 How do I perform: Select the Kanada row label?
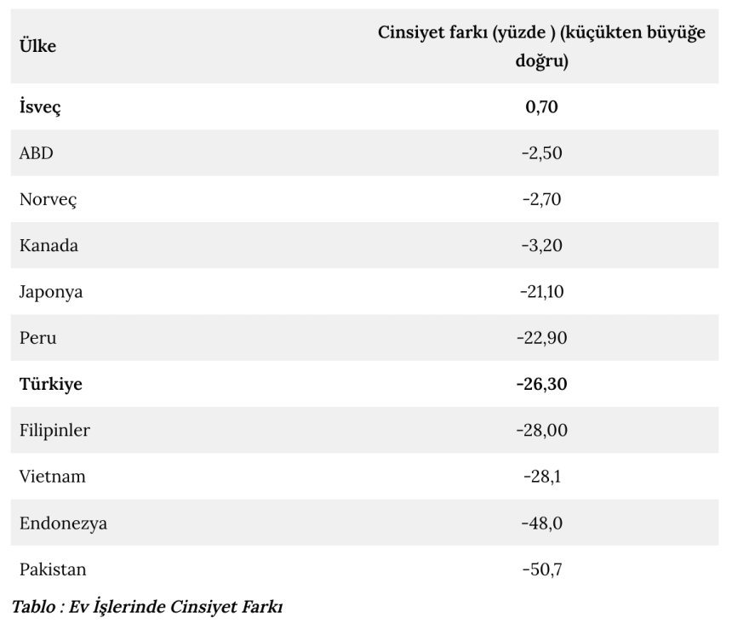(x=49, y=246)
